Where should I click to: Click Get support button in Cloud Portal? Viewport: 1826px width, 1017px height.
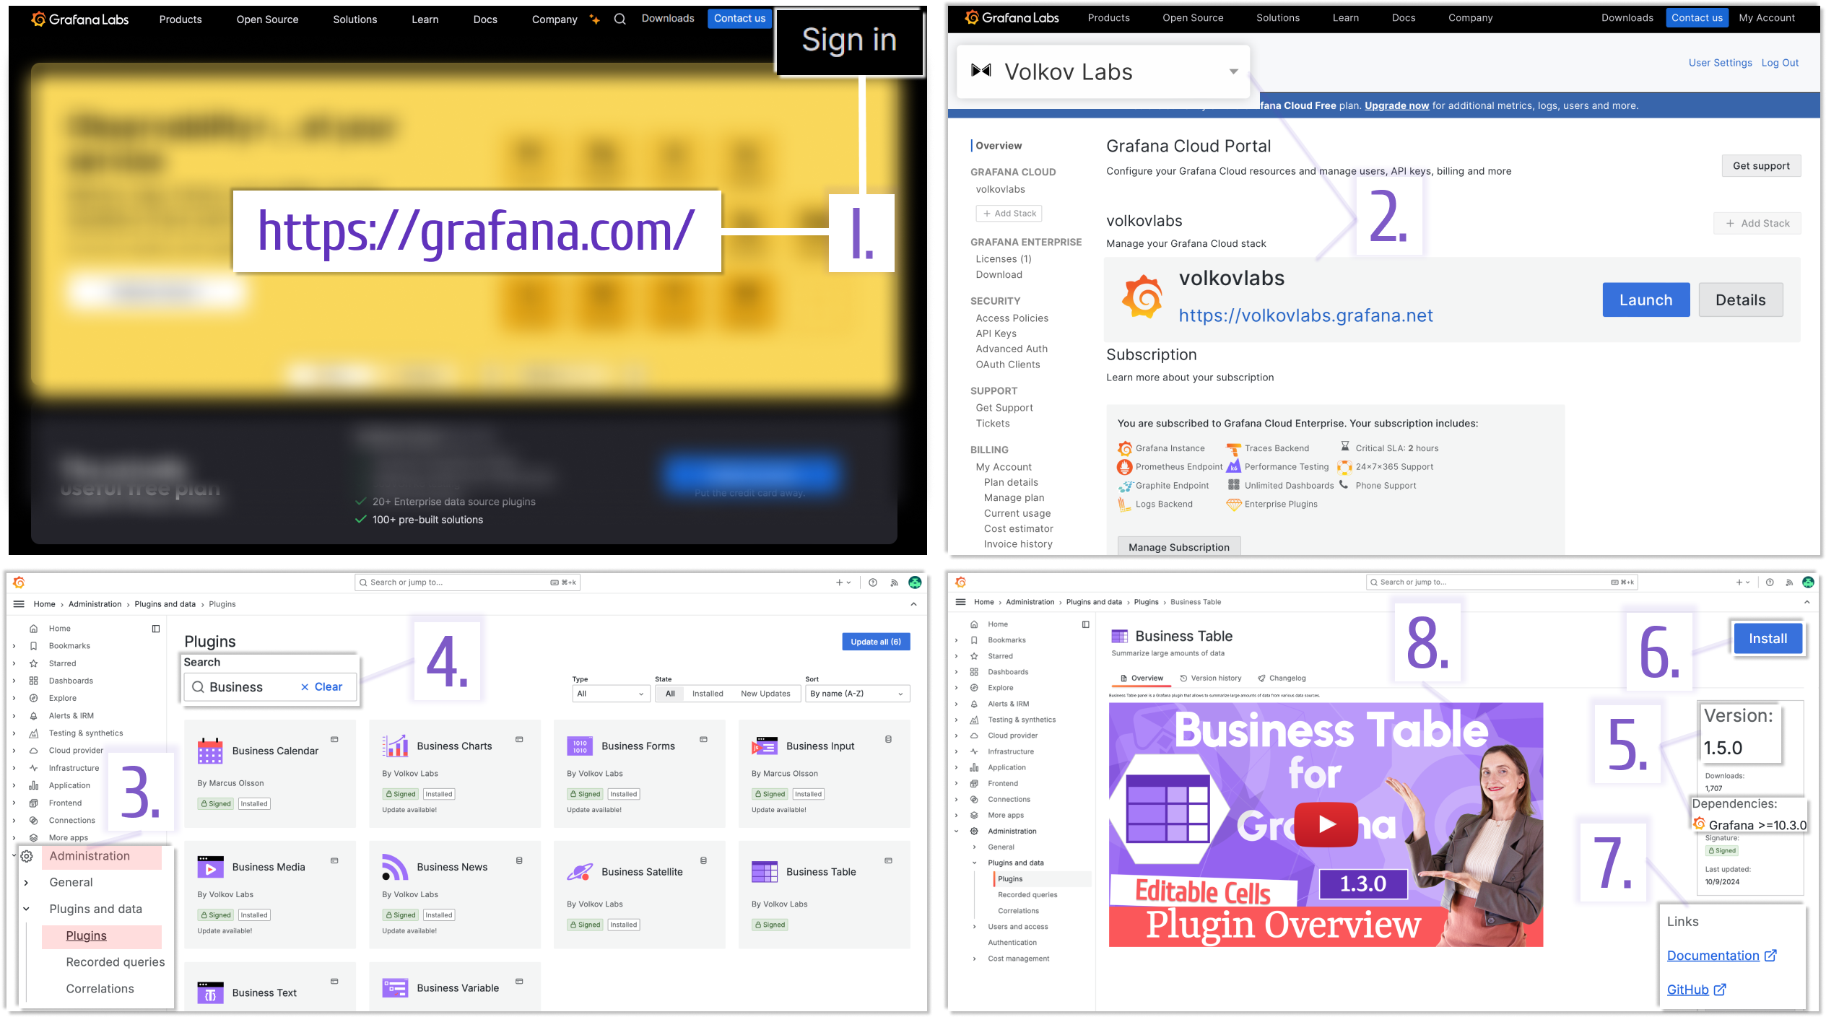tap(1761, 165)
